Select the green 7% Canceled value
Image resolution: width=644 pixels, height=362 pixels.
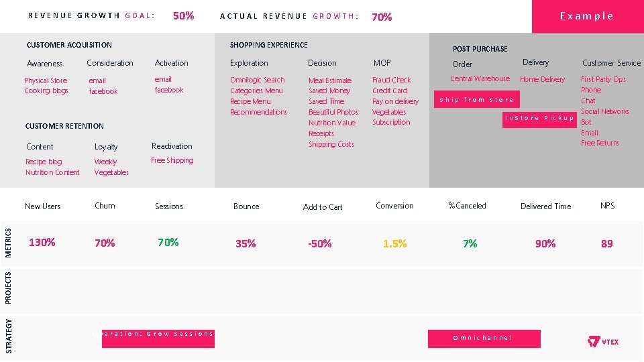470,243
